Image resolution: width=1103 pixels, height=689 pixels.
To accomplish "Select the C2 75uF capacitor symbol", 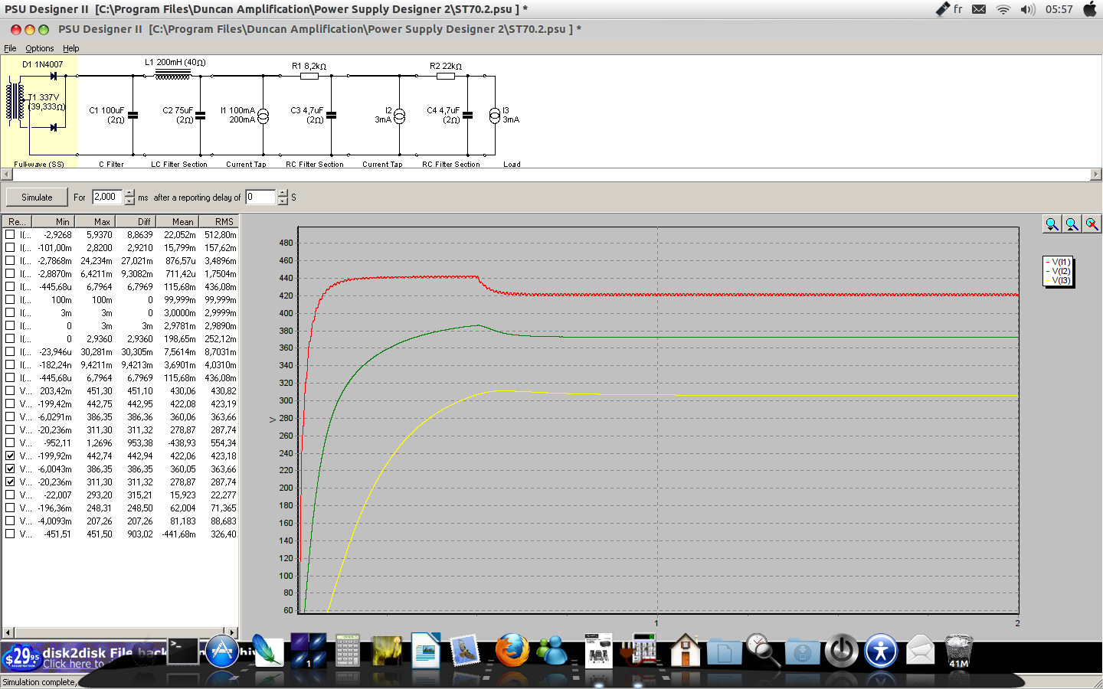I will point(200,116).
